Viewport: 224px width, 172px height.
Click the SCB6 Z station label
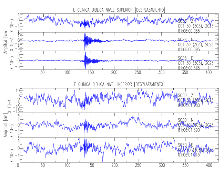[185, 21]
